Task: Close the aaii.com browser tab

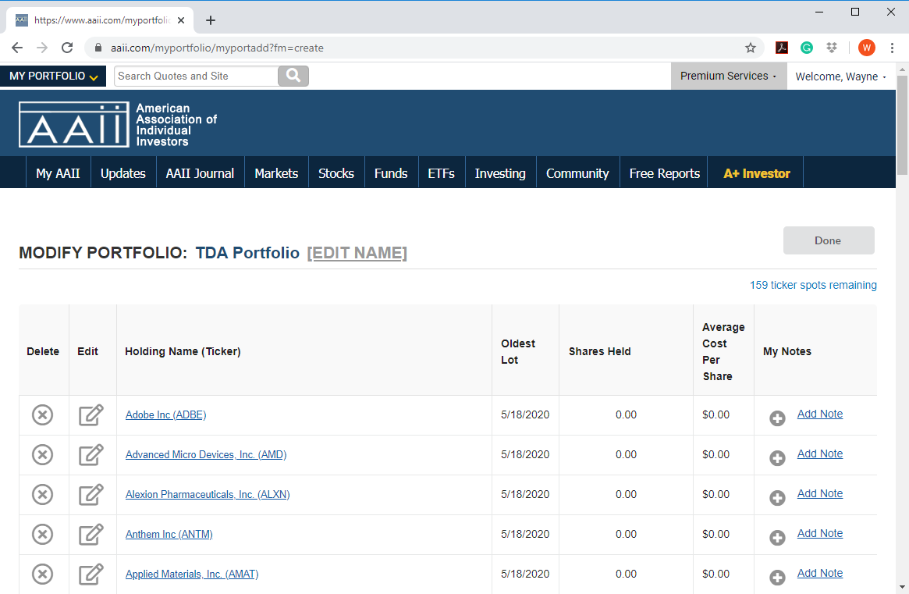Action: (181, 20)
